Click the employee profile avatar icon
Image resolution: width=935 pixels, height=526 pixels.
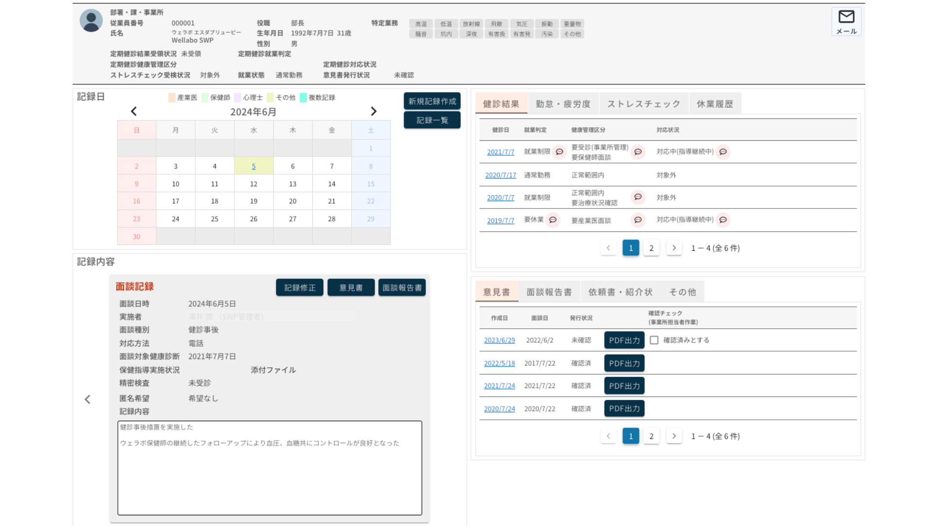[91, 20]
